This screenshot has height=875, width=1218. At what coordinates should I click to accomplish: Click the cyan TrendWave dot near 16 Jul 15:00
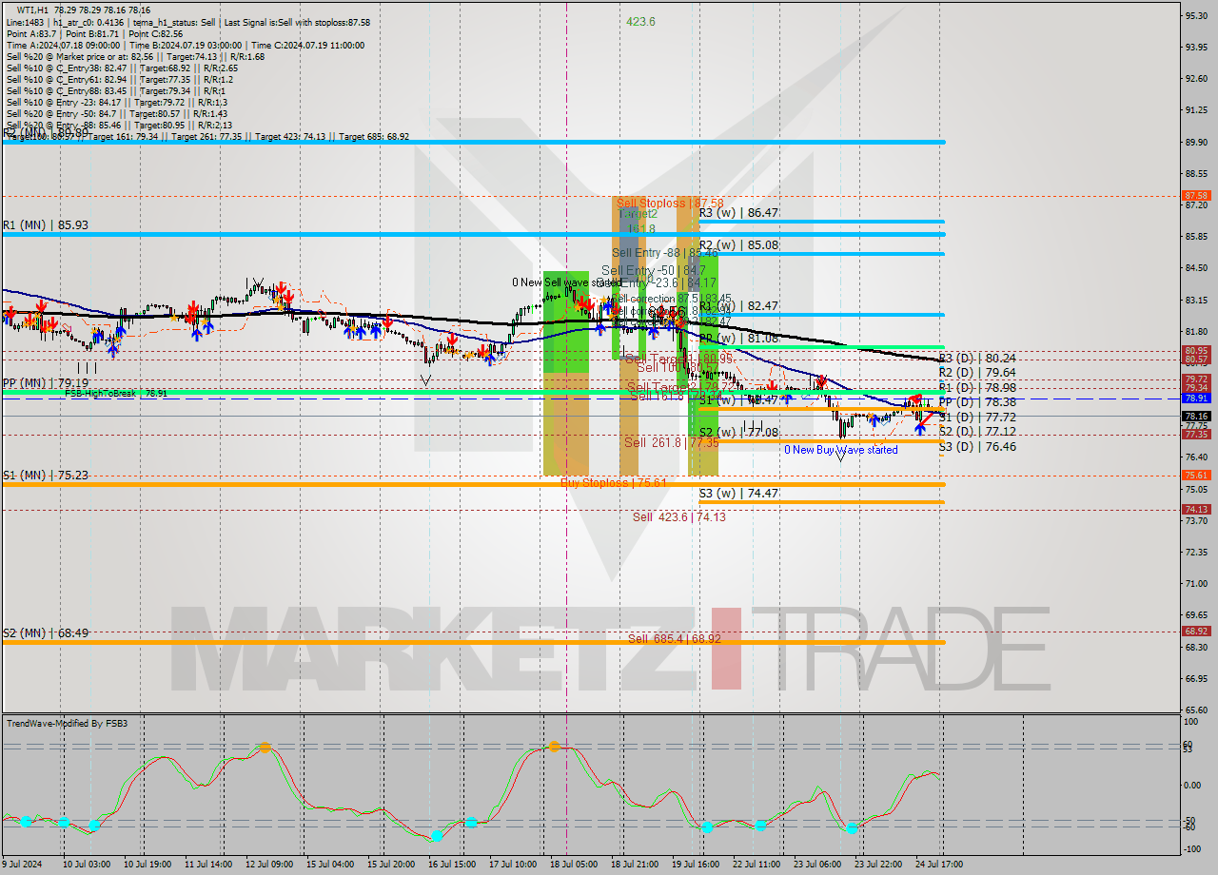436,836
